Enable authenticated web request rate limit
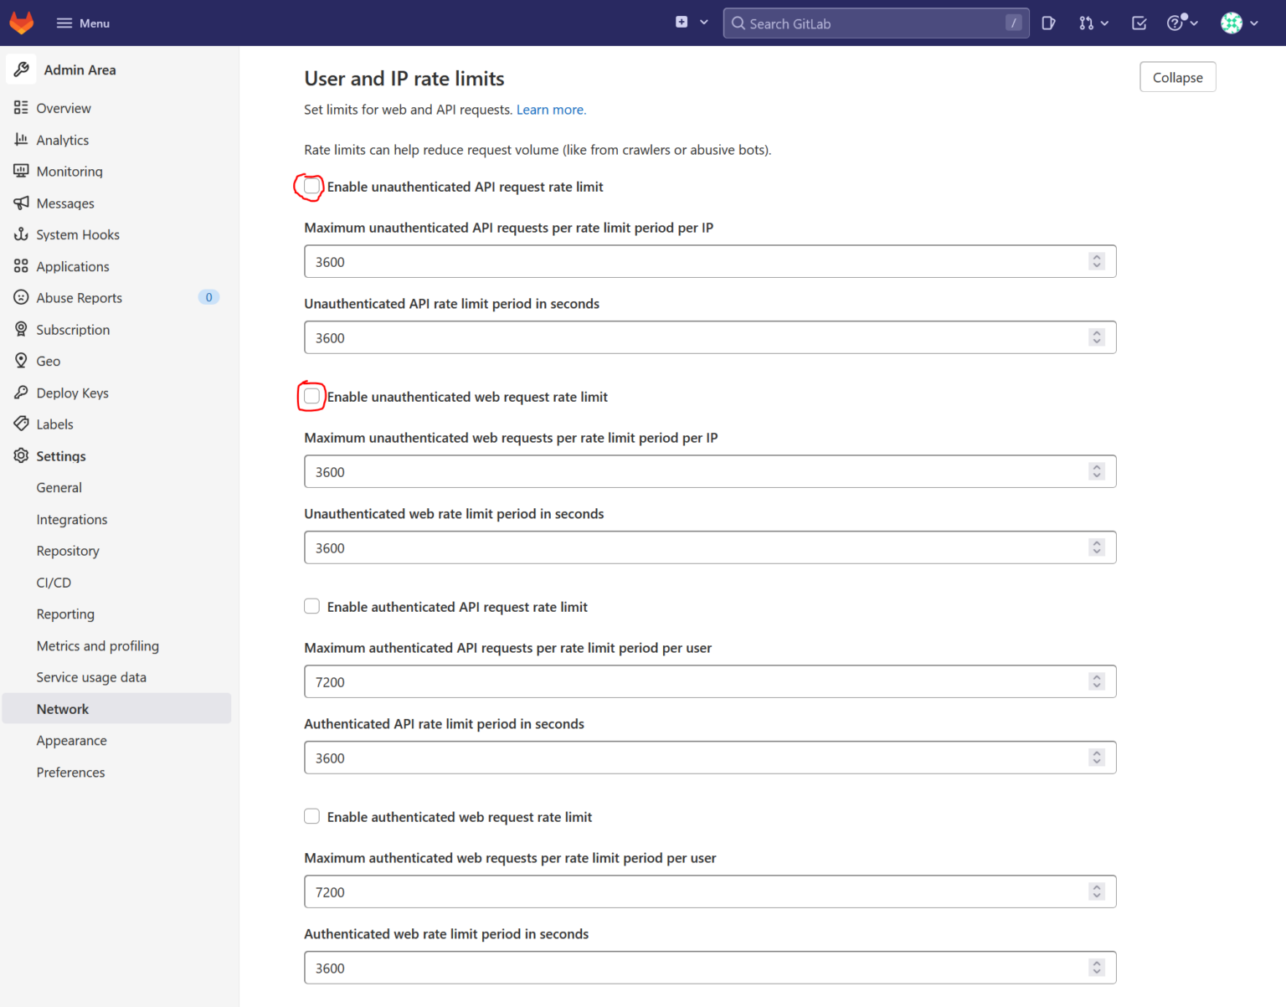 coord(311,816)
